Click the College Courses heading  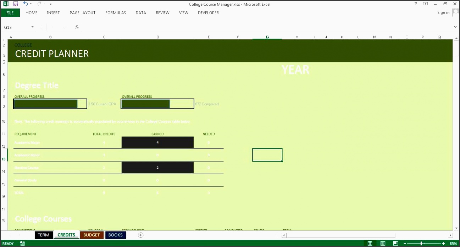[43, 219]
